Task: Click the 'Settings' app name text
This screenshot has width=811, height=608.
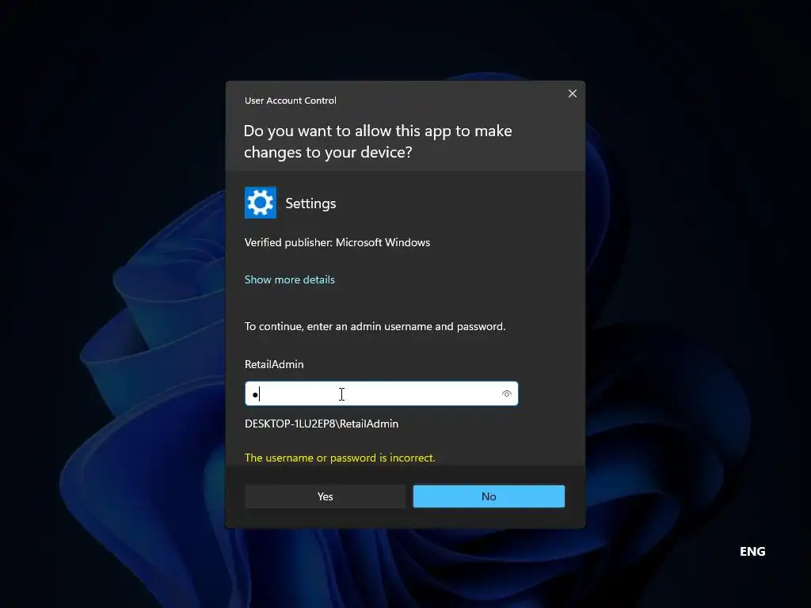Action: pyautogui.click(x=310, y=203)
